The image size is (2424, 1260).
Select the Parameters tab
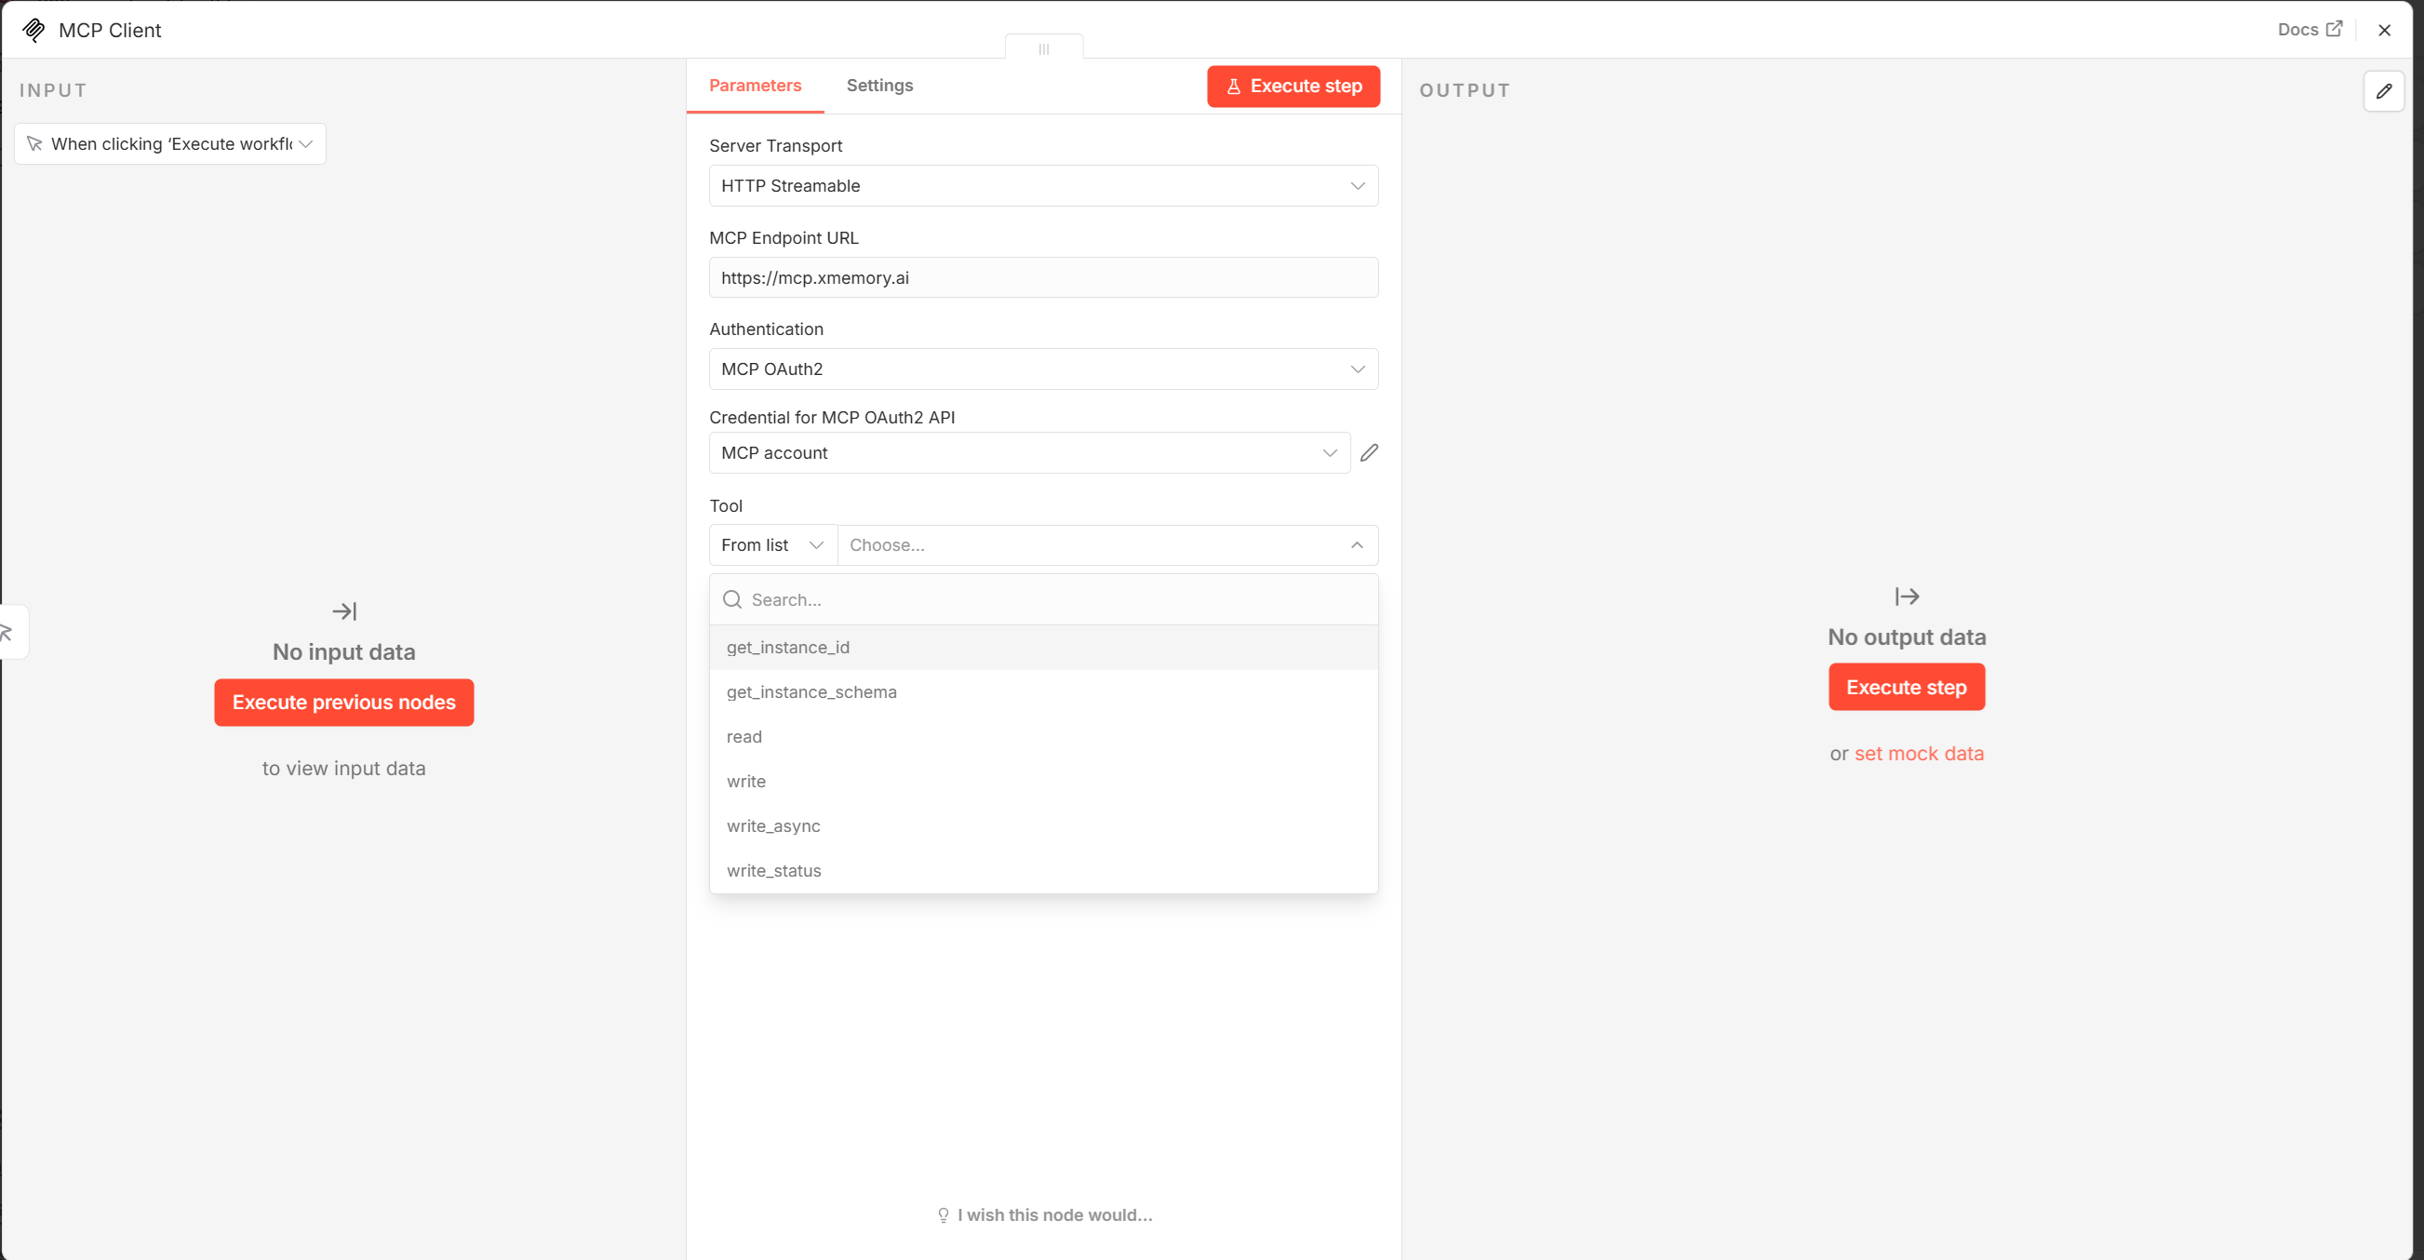[x=755, y=86]
